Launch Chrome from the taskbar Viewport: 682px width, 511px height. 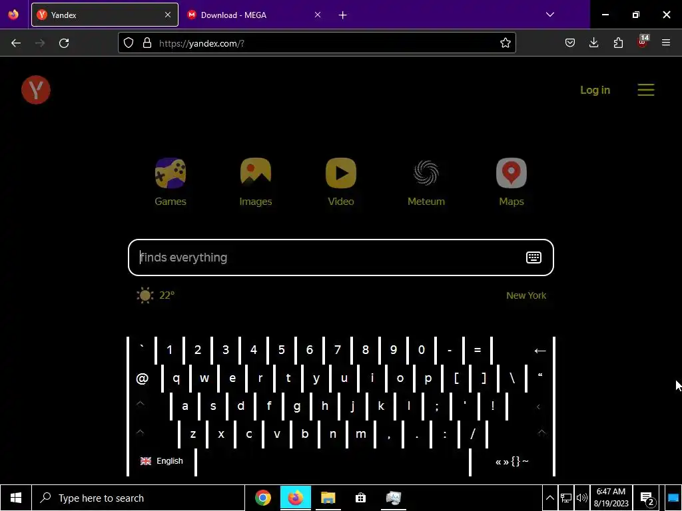click(262, 498)
